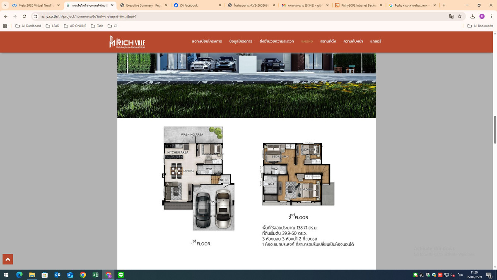Click the สถานที่ตั้ง navigation link
The image size is (497, 280).
[x=328, y=41]
